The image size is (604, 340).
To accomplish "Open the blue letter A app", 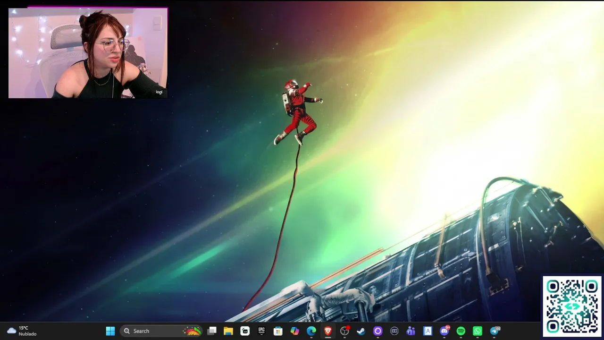I will point(428,331).
